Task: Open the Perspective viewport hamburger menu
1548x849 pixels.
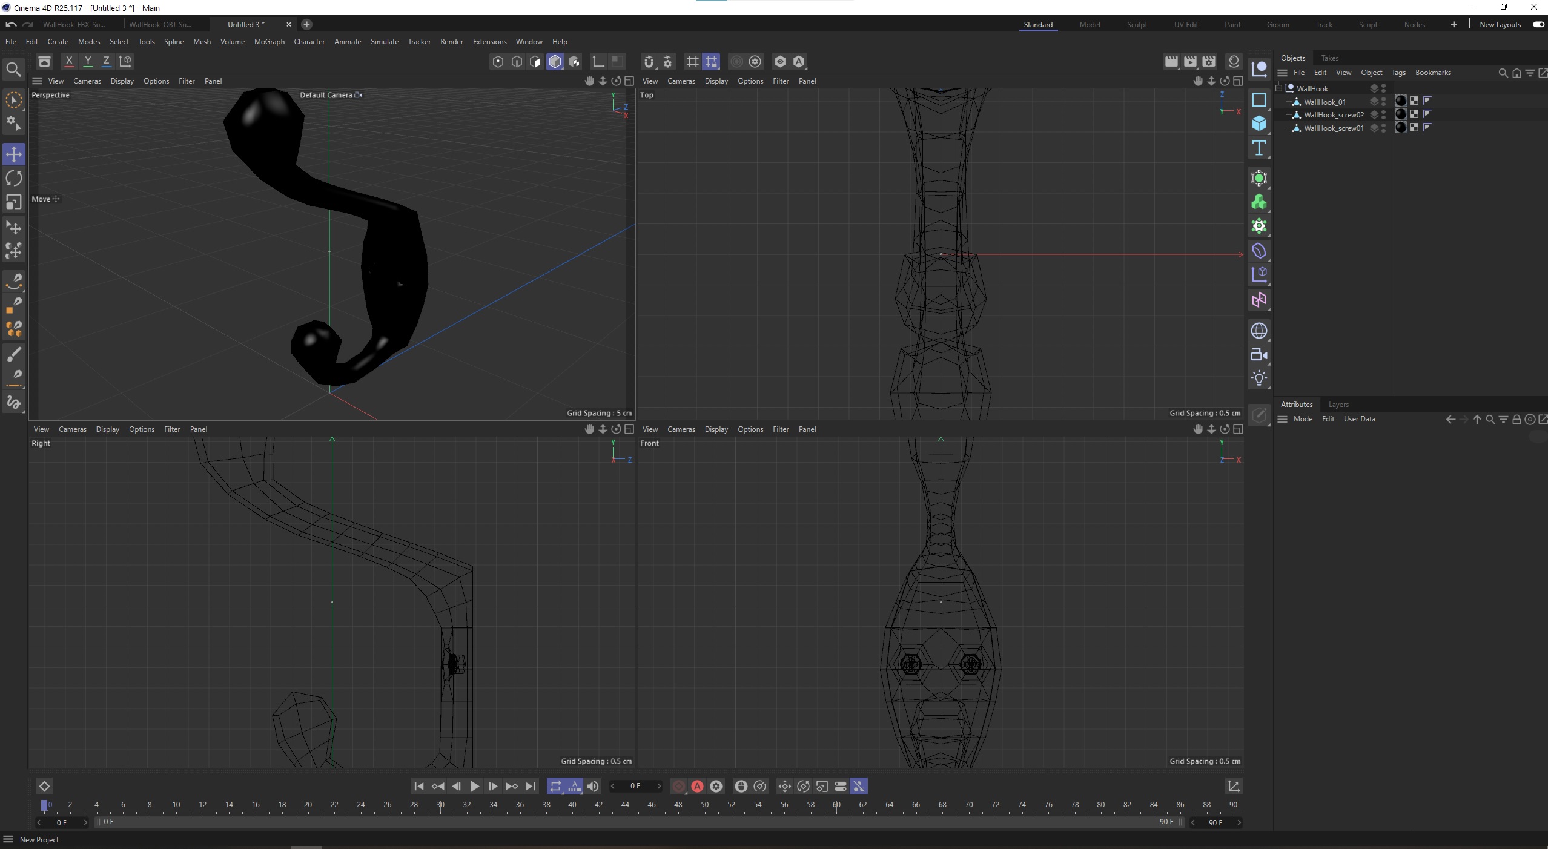Action: [x=37, y=81]
